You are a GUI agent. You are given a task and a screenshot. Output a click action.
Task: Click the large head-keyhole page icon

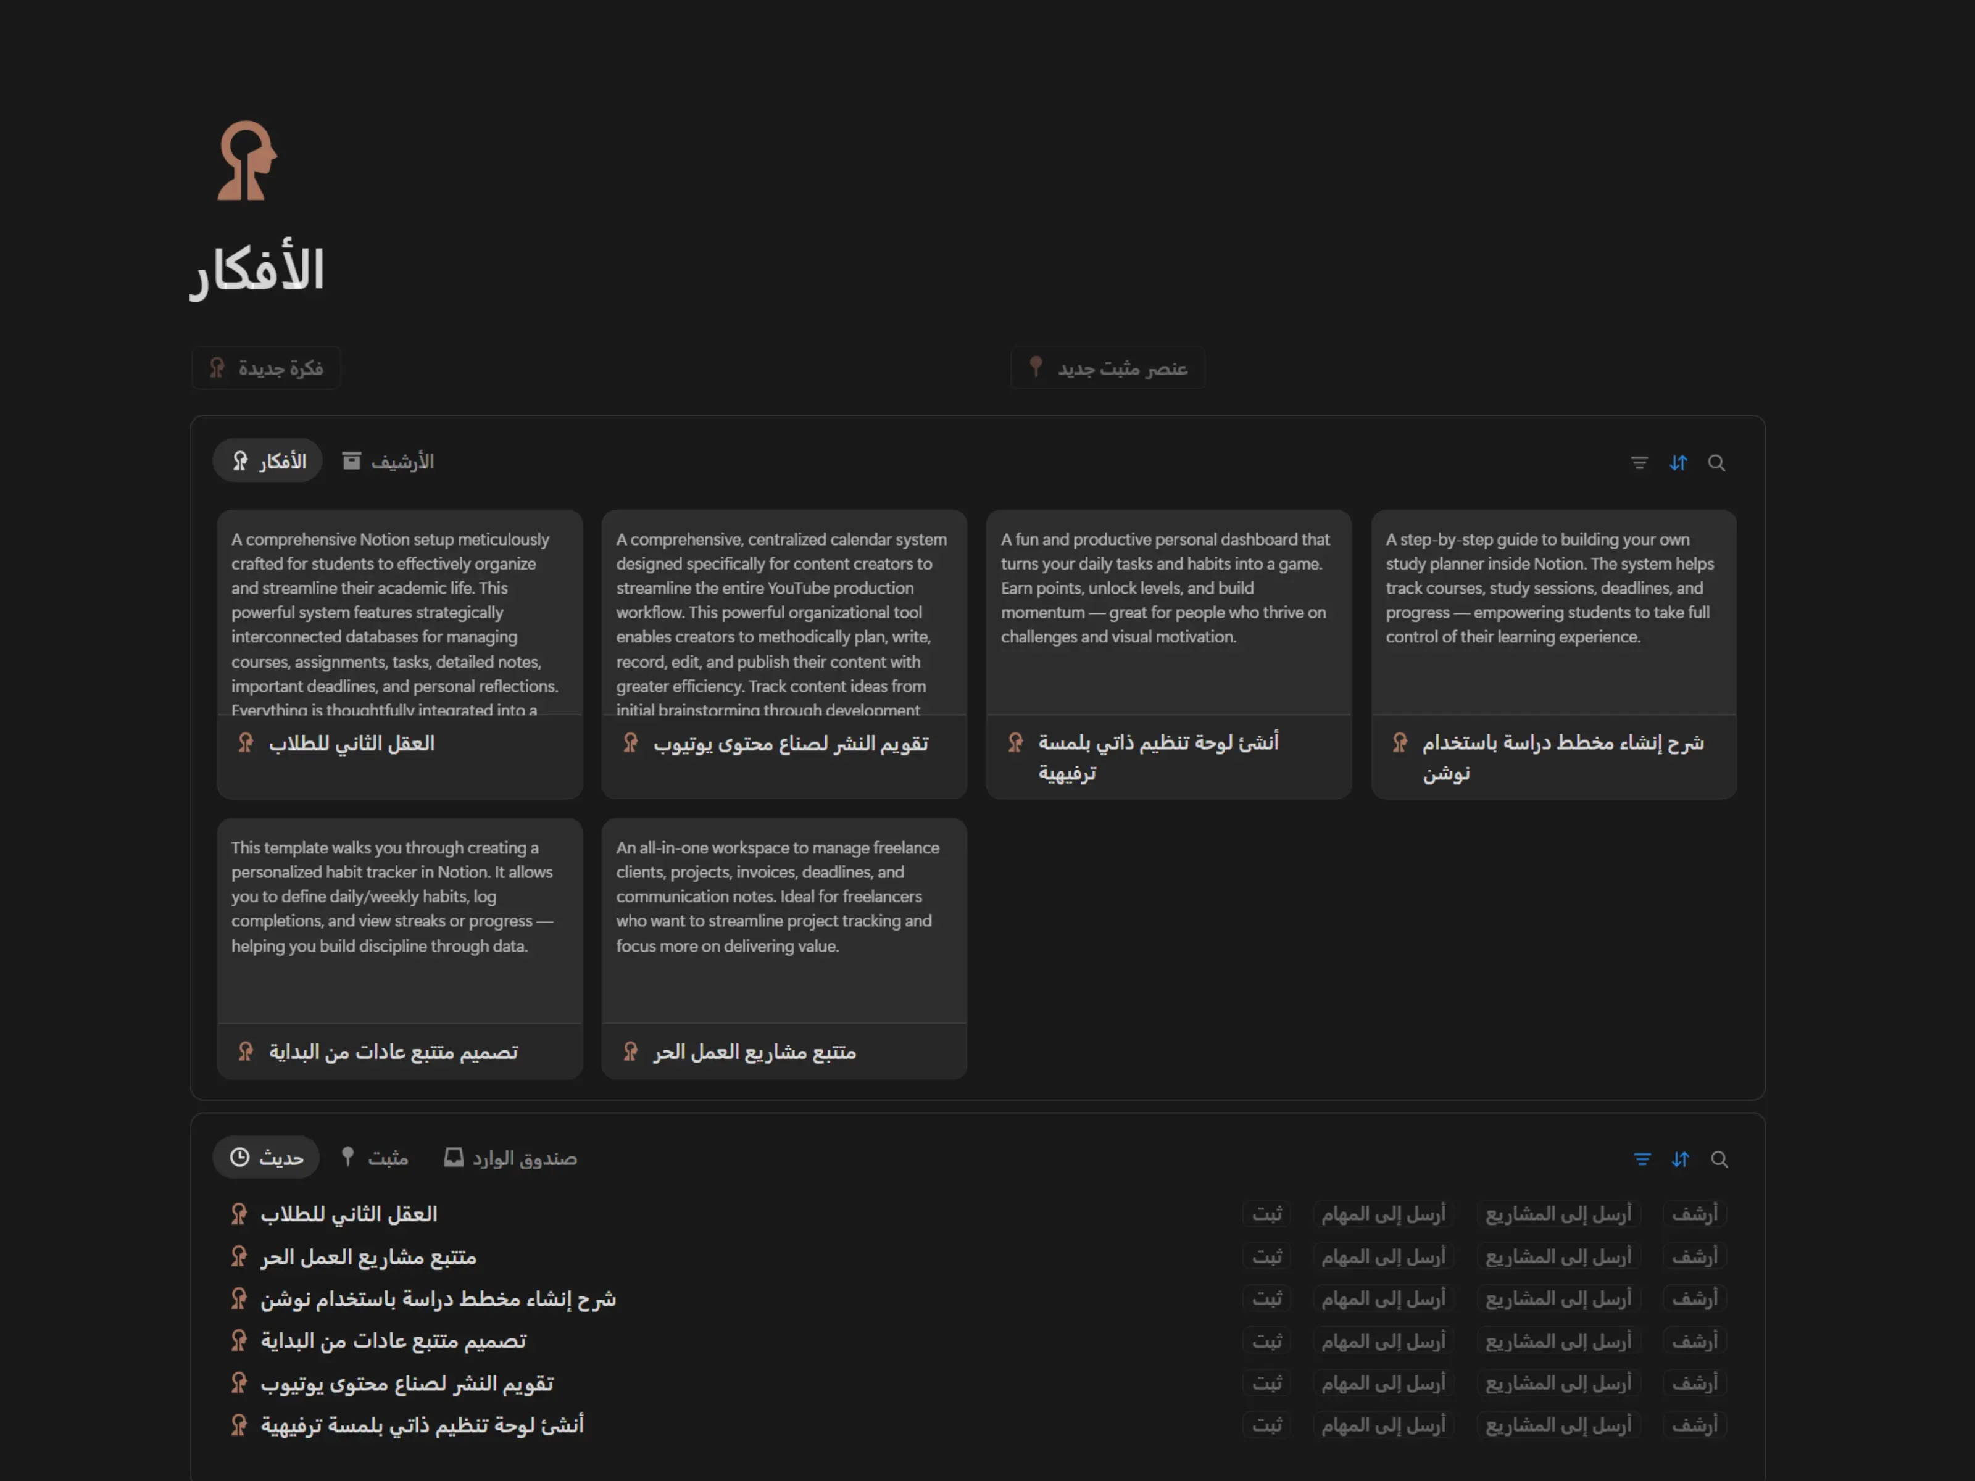click(247, 160)
